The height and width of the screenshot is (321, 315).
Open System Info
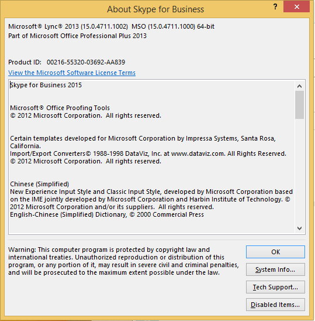point(275,269)
